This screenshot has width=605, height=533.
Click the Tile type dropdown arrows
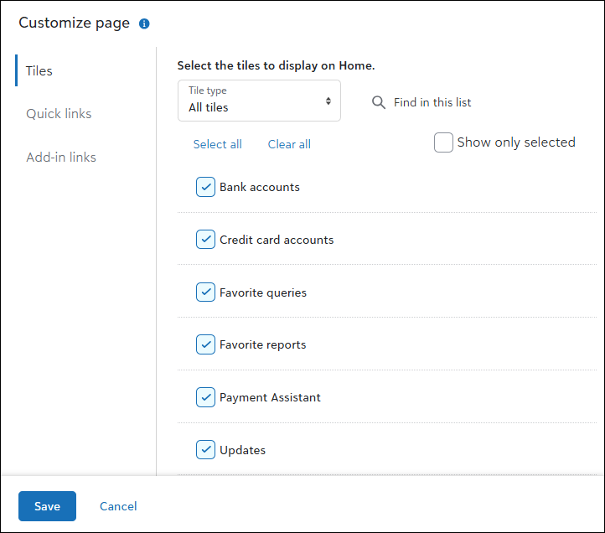[328, 101]
